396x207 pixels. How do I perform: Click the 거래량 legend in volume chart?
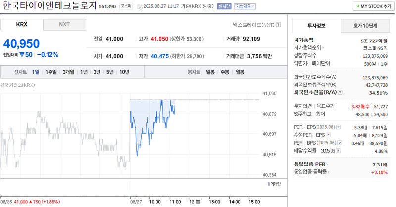pyautogui.click(x=274, y=184)
